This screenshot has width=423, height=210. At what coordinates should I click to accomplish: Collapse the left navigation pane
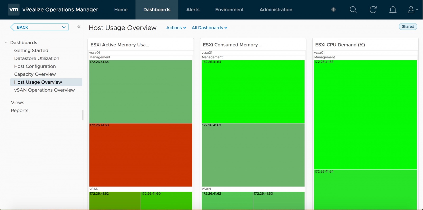[79, 27]
